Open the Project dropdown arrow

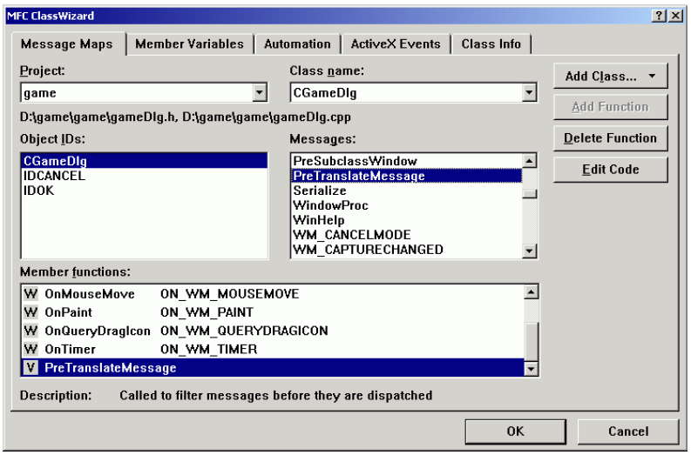(260, 93)
